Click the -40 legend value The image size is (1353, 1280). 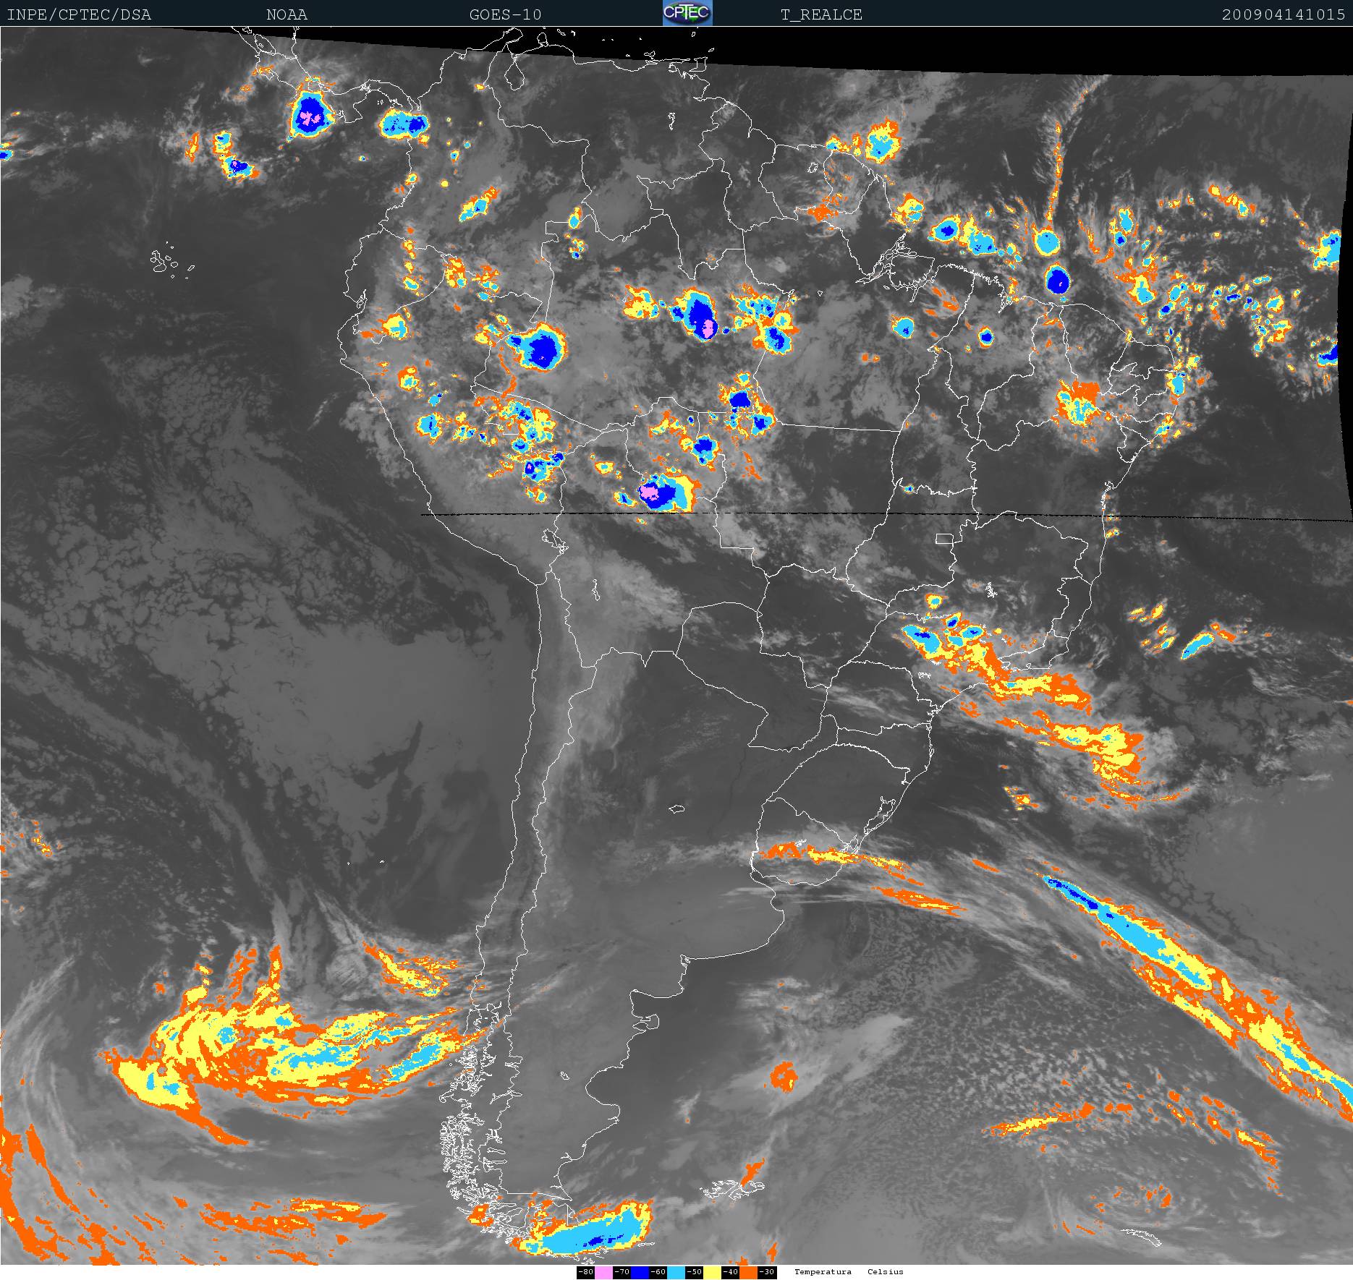(x=730, y=1272)
